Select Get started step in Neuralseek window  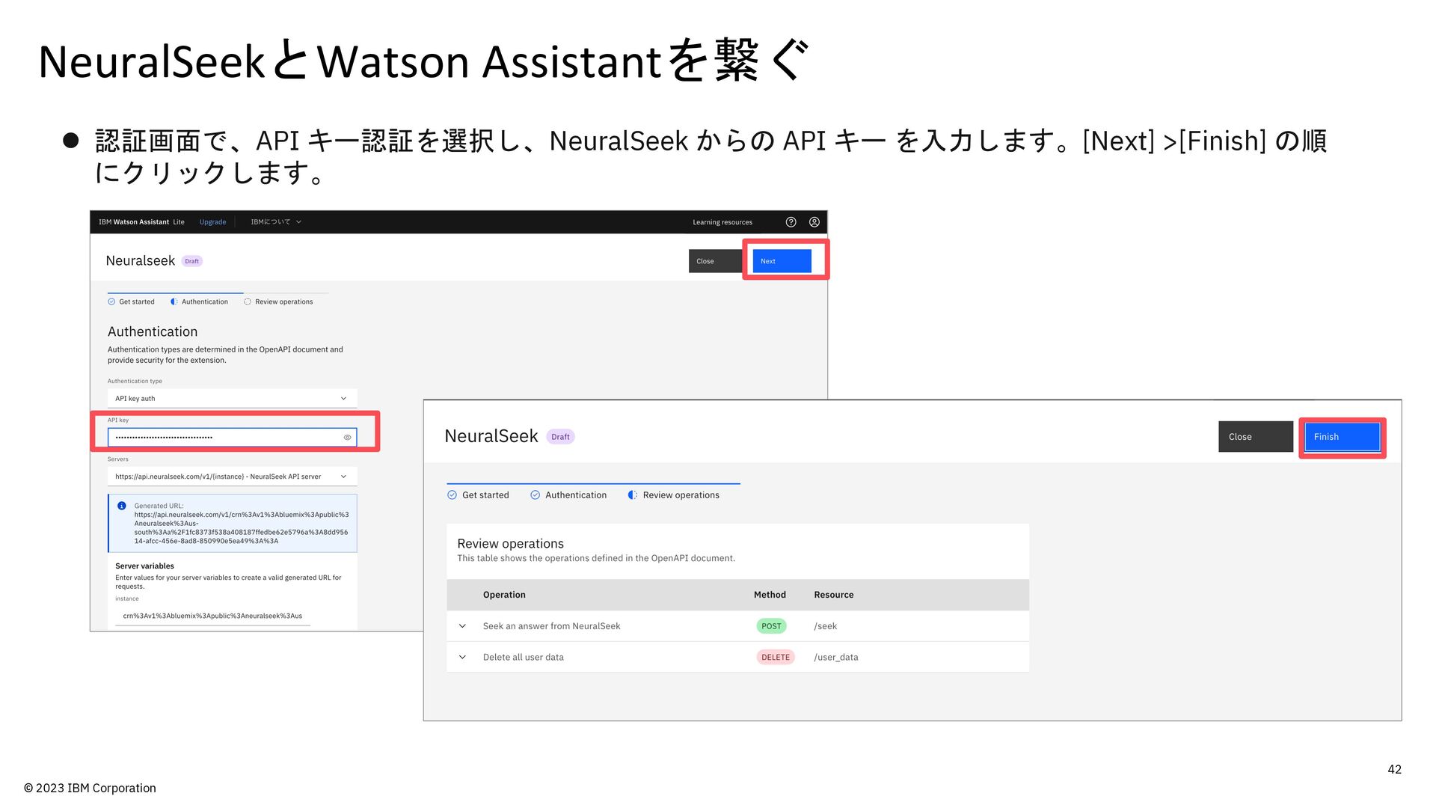(x=131, y=302)
